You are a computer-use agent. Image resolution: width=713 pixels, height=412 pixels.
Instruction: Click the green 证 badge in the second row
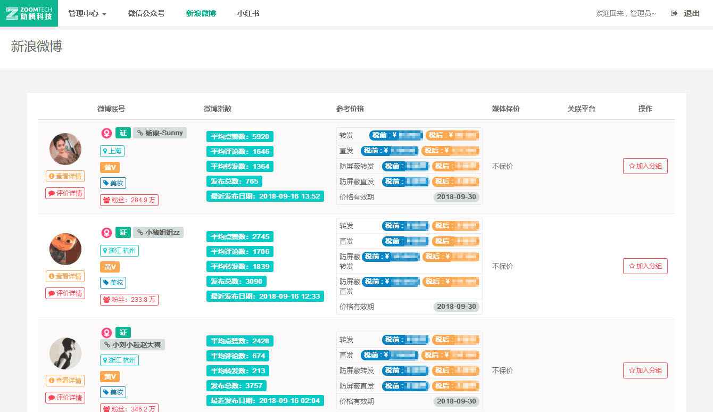(123, 233)
